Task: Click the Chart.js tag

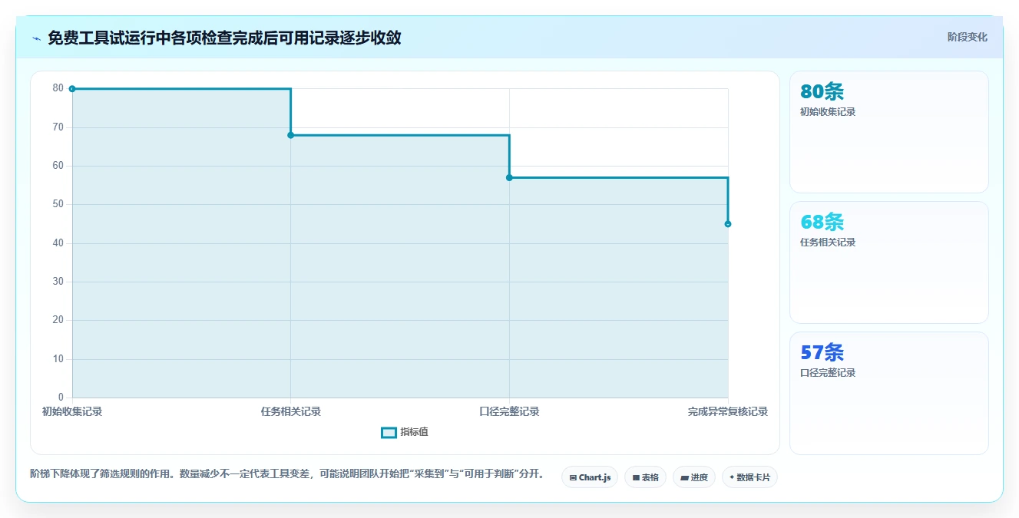Action: coord(590,477)
